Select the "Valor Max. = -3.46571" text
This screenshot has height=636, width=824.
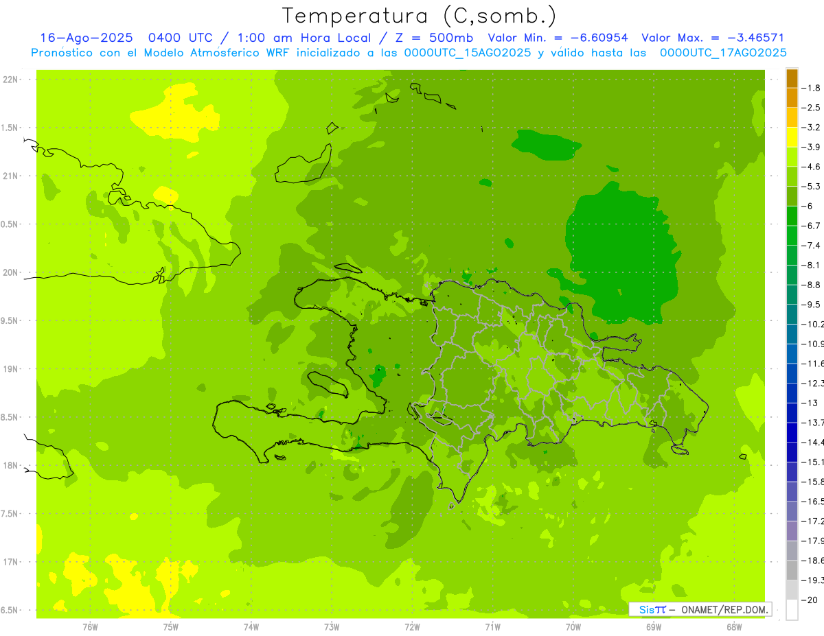point(713,38)
